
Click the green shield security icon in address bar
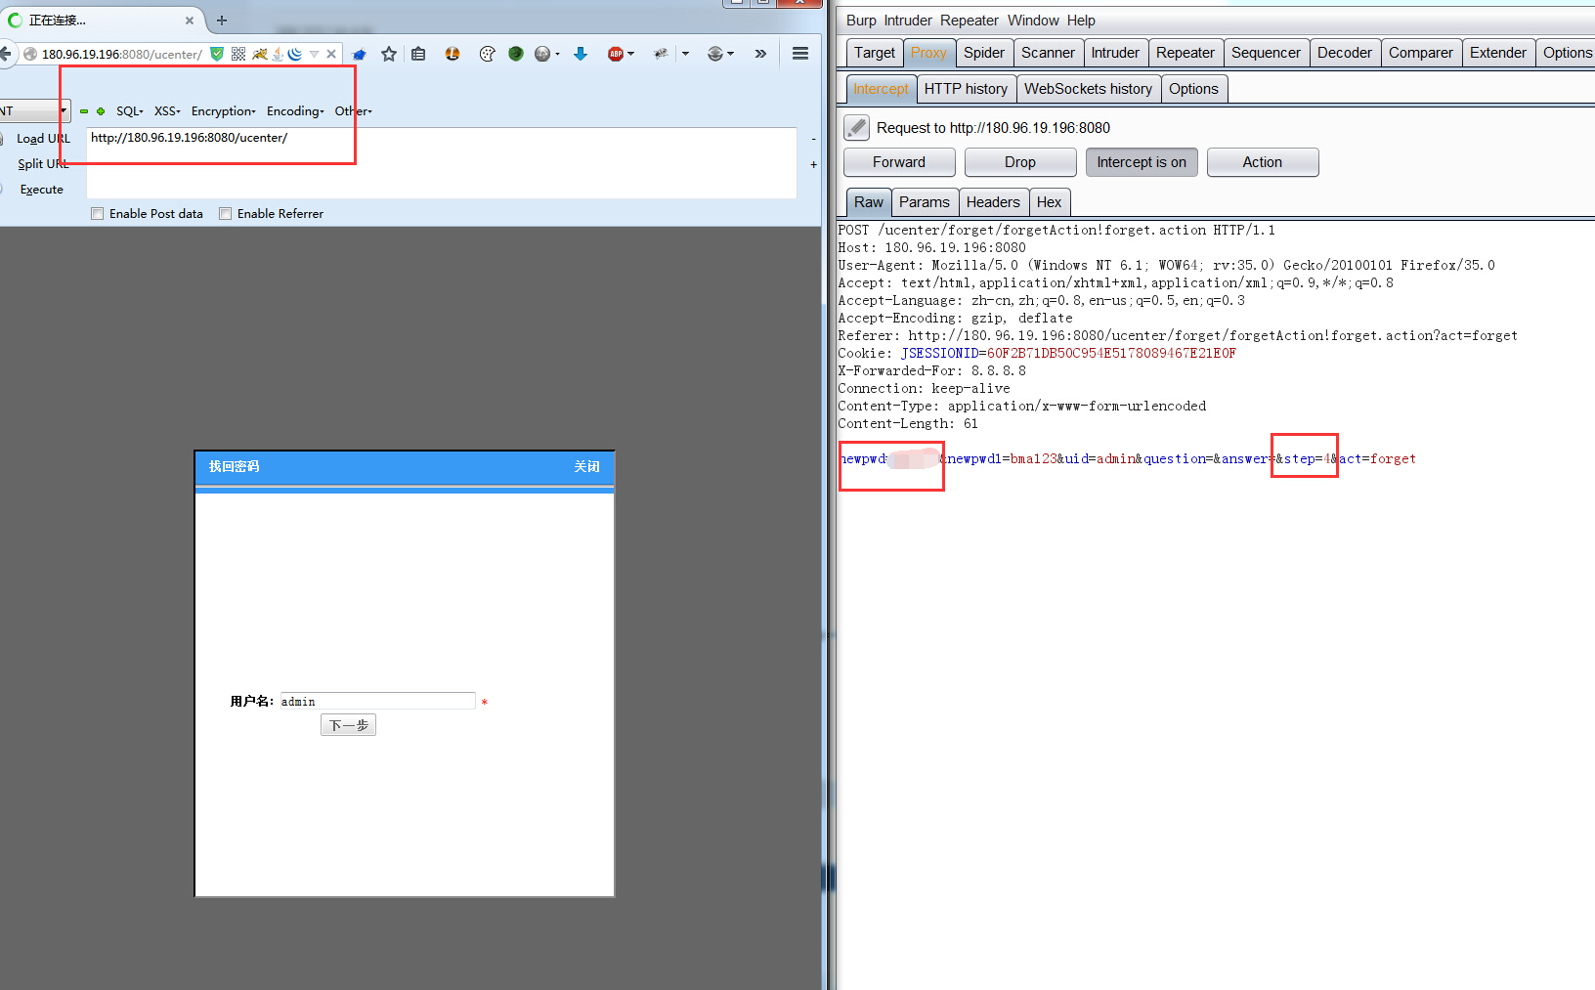point(217,54)
